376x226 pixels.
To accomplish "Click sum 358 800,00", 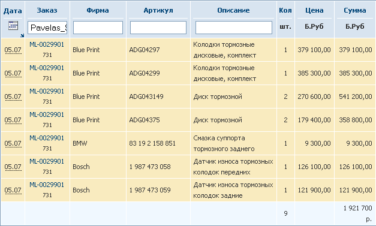I will click(x=356, y=120).
